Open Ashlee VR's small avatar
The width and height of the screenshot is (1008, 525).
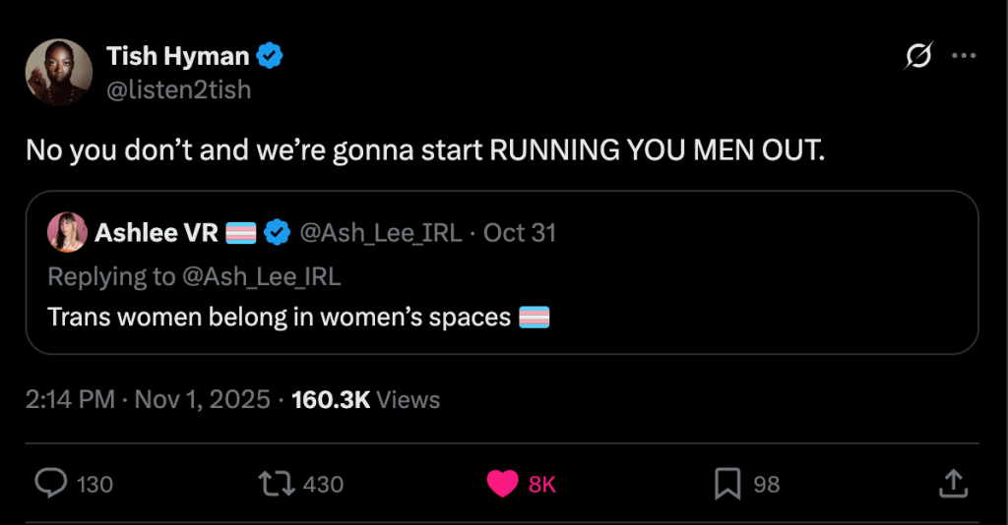click(67, 233)
